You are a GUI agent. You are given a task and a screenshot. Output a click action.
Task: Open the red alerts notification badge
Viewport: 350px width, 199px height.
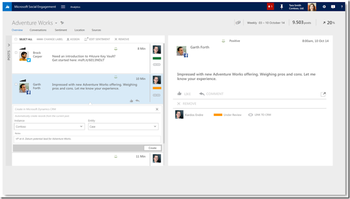click(x=270, y=7)
